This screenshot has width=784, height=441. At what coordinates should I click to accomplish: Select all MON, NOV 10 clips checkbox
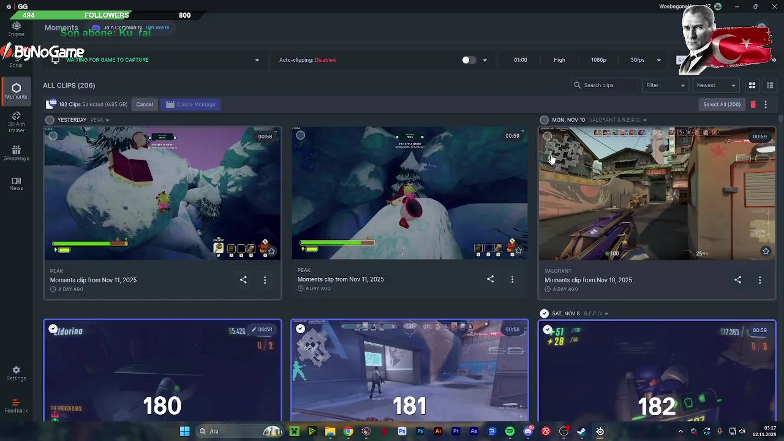click(544, 120)
